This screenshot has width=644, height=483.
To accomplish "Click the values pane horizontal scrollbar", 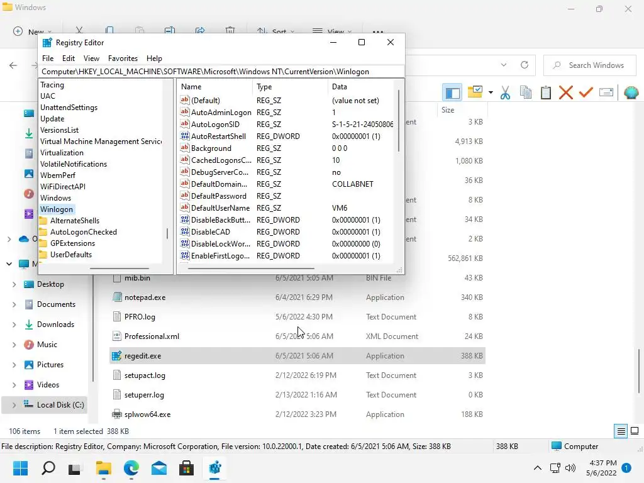I will point(251,269).
